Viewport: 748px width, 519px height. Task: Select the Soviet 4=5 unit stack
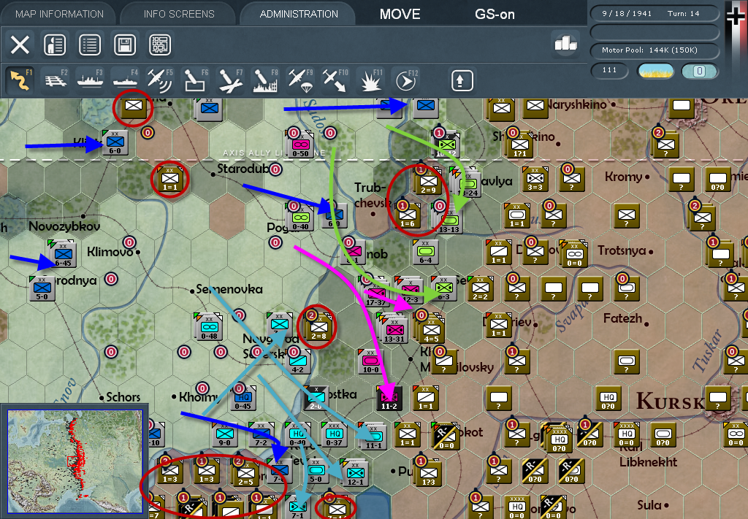430,330
